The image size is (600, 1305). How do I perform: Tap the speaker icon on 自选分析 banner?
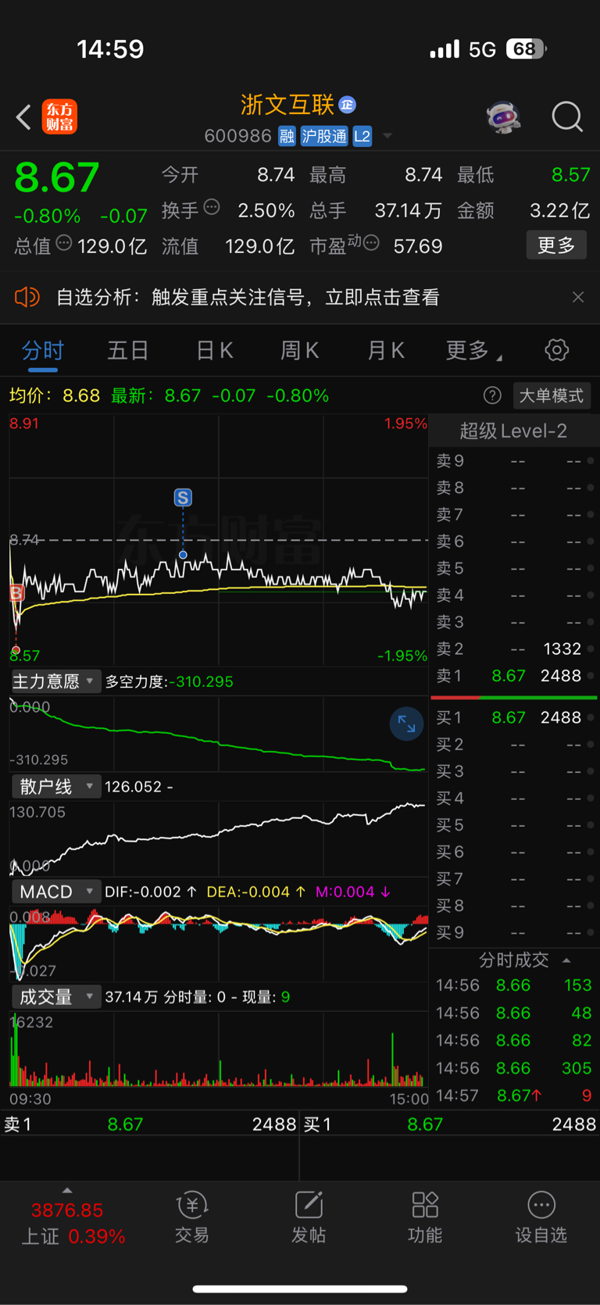pos(27,297)
